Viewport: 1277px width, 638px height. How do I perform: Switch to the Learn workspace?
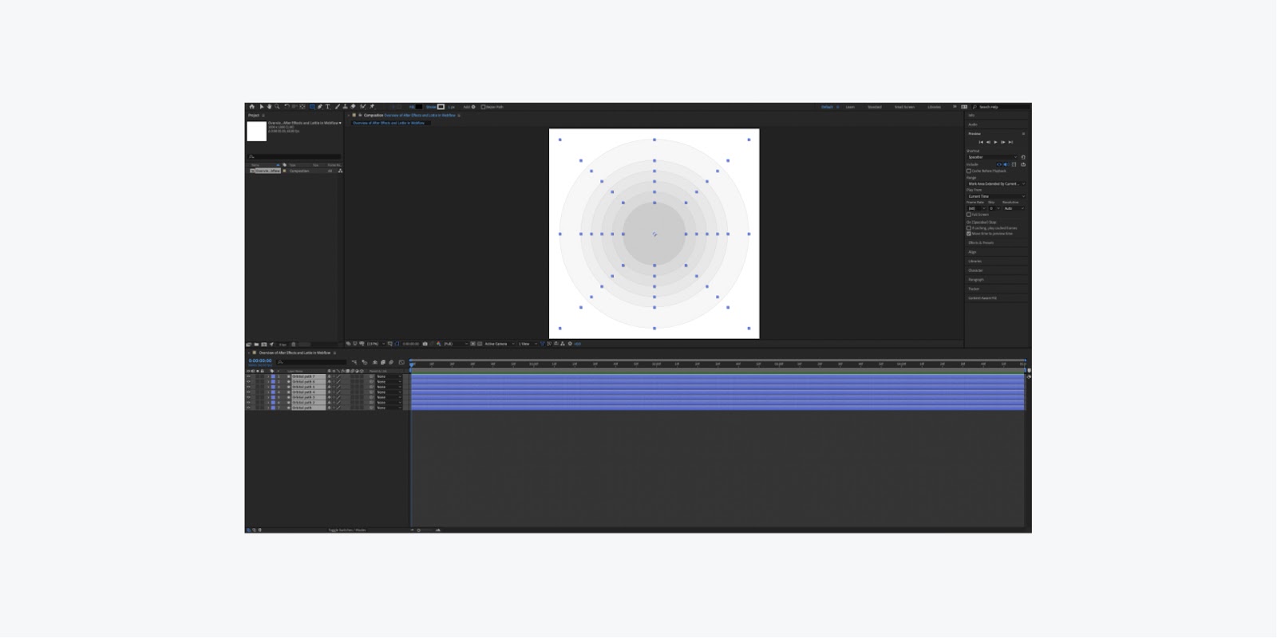850,107
